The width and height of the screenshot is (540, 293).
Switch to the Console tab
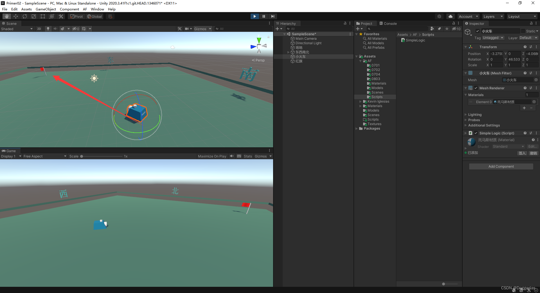click(x=388, y=23)
